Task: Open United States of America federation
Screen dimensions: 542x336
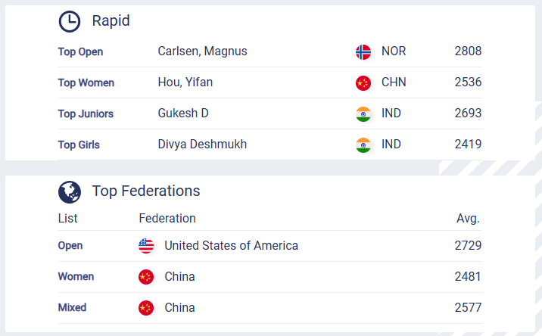Action: (x=231, y=246)
